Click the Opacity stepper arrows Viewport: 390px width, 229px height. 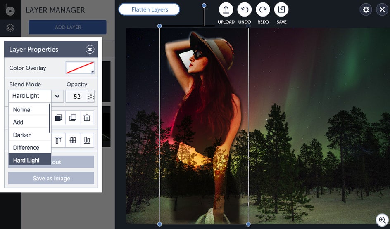(91, 97)
